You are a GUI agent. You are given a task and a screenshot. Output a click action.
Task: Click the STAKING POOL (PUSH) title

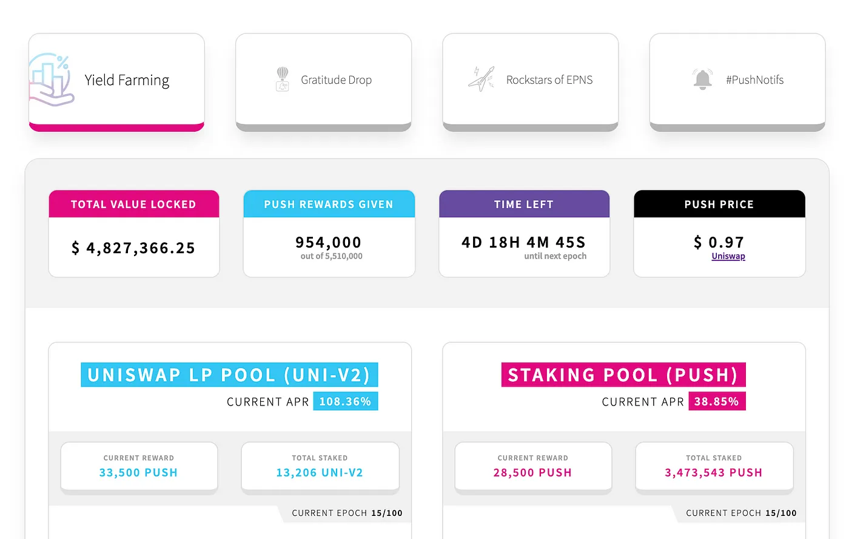point(623,375)
